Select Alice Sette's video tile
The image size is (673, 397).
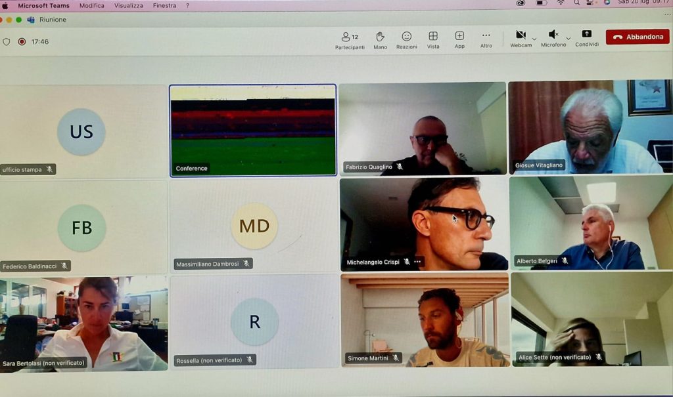coord(592,319)
